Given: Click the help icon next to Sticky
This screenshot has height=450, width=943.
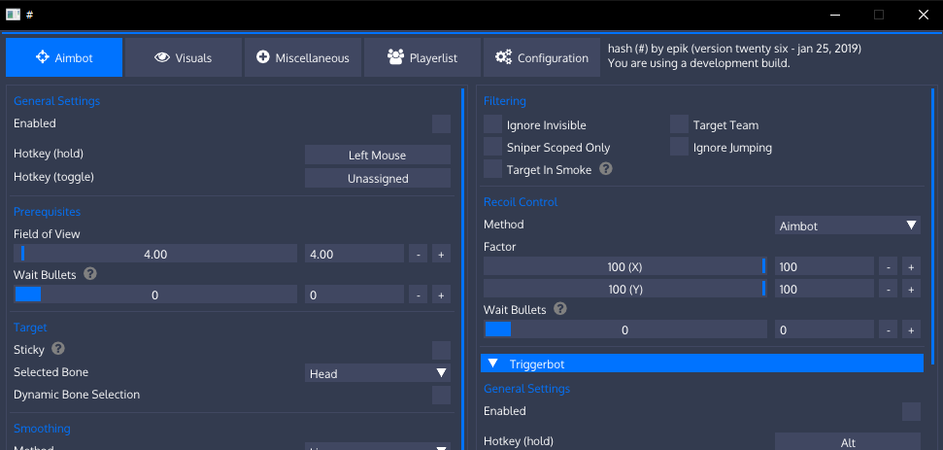Looking at the screenshot, I should (x=58, y=349).
